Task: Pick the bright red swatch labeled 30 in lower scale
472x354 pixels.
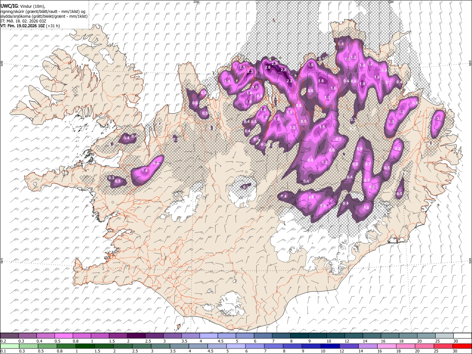Action: [462, 346]
